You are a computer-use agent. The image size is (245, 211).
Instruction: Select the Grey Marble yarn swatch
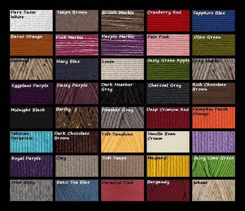[x=214, y=69]
